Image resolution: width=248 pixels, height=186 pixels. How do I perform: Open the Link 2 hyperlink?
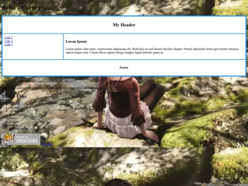(8, 41)
